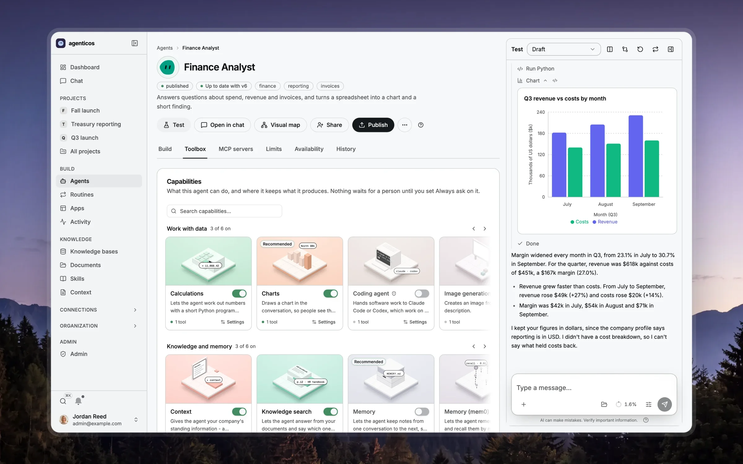Disable the Context capability toggle
Image resolution: width=743 pixels, height=464 pixels.
coord(239,411)
